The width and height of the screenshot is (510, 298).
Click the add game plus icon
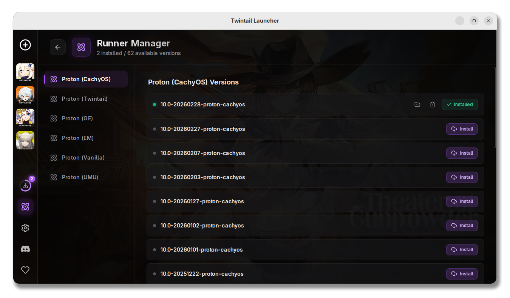tap(25, 45)
